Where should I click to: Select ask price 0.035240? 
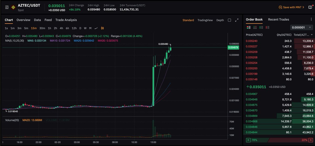point(251,41)
